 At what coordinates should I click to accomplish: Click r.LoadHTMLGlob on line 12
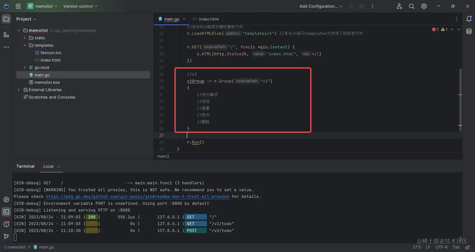click(x=205, y=34)
